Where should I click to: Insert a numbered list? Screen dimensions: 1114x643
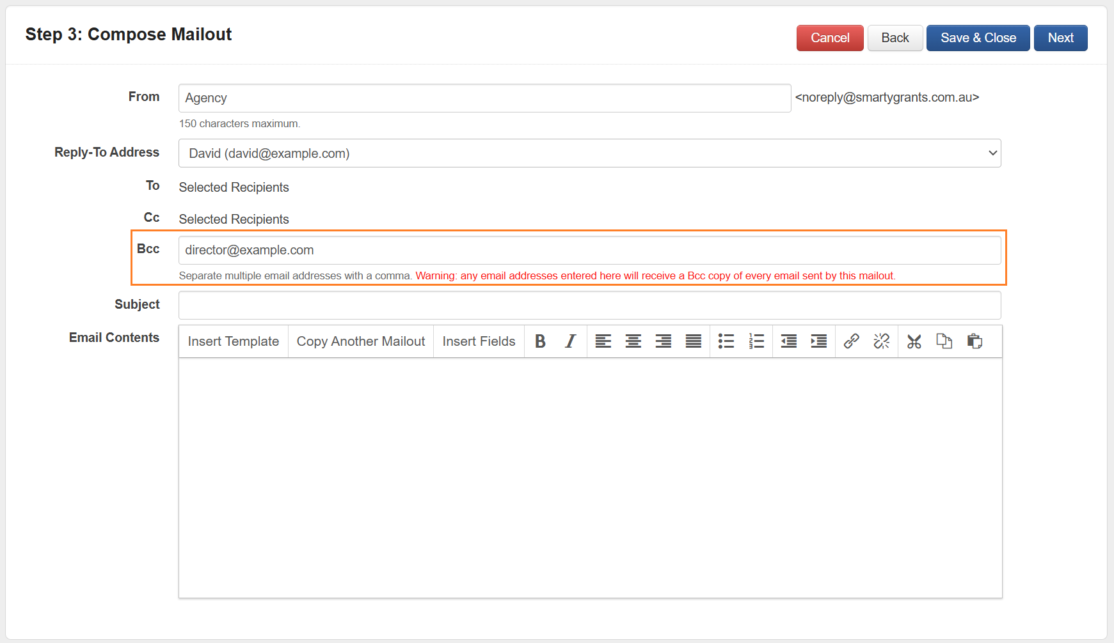point(756,341)
